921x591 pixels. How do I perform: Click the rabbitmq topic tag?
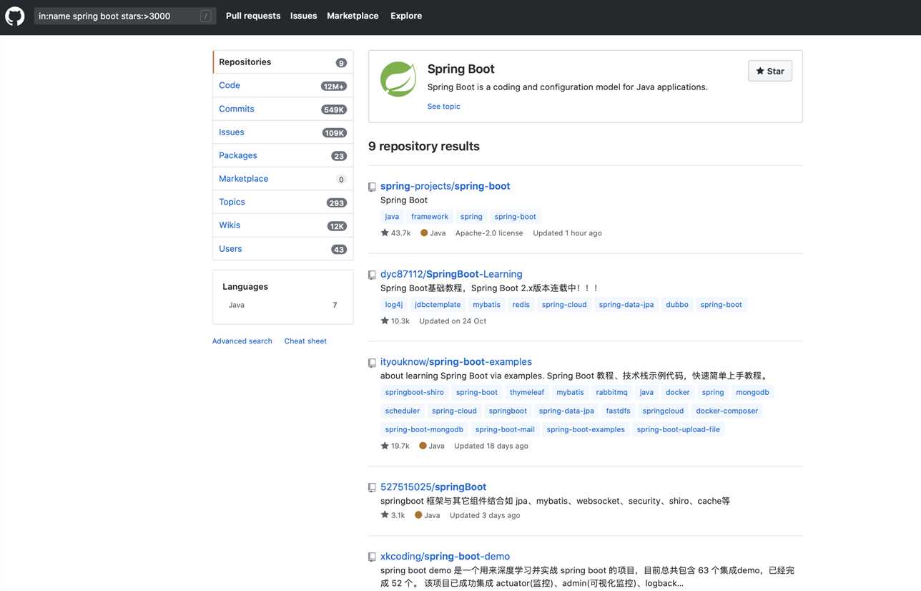pyautogui.click(x=612, y=393)
